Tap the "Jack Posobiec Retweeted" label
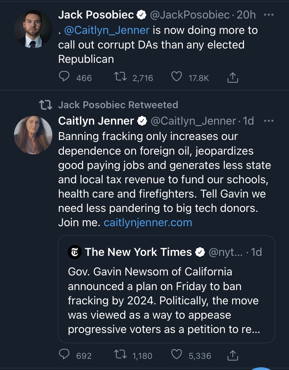Screen dimensions: 289x370 pos(118,105)
